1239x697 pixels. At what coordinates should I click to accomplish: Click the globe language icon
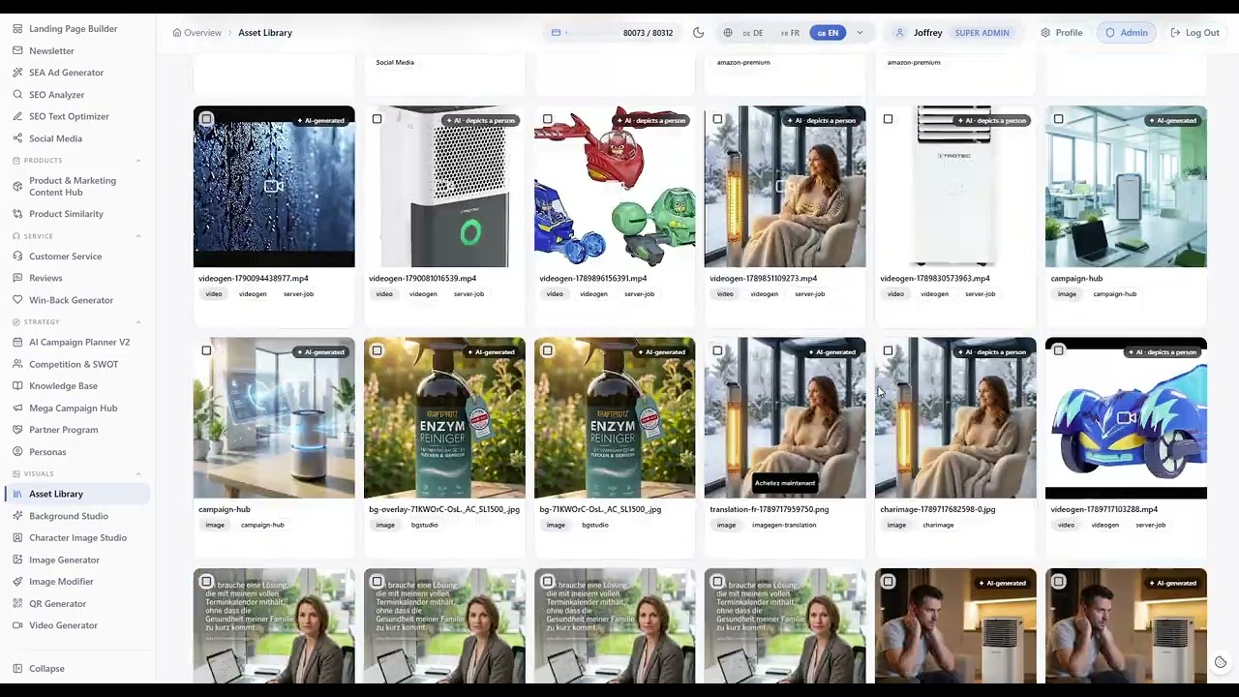coord(727,33)
